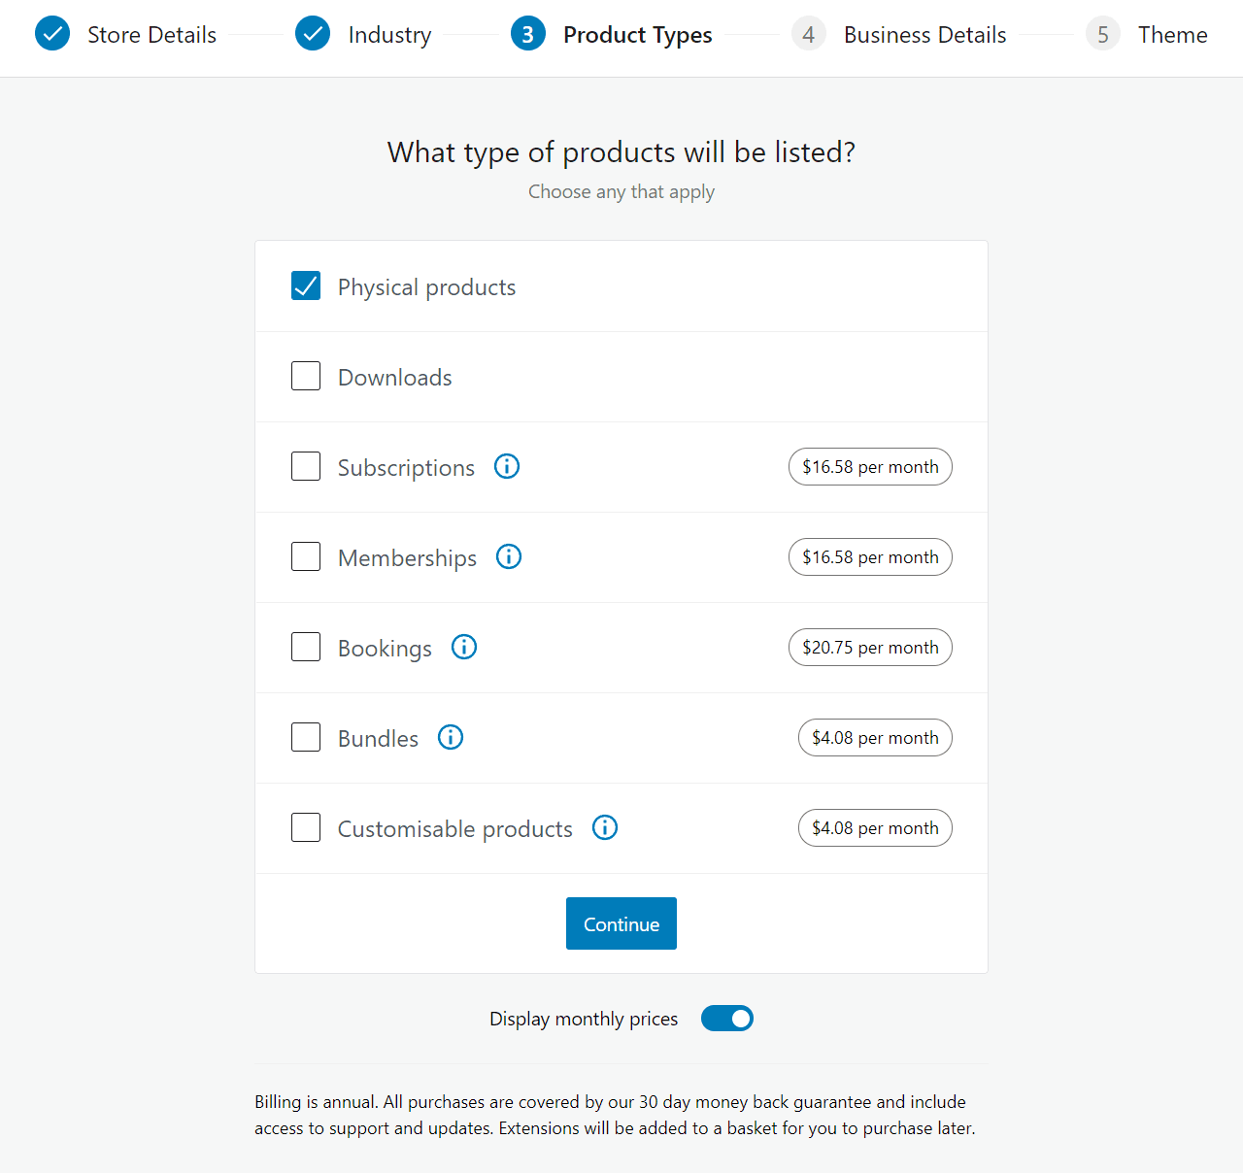Open the Bookings info icon

pyautogui.click(x=464, y=647)
